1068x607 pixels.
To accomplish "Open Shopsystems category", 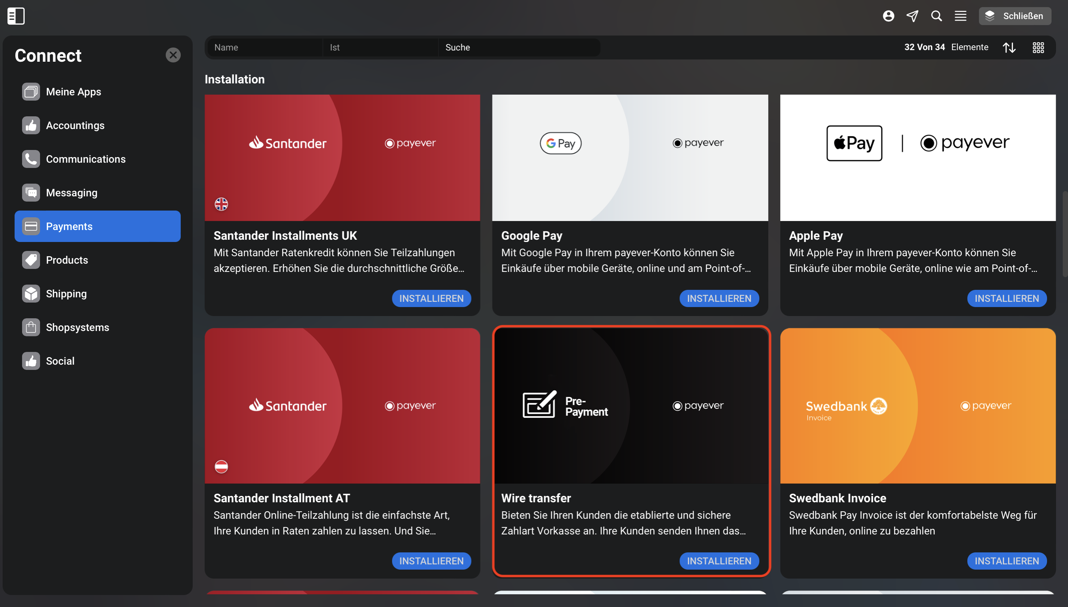I will (x=98, y=327).
